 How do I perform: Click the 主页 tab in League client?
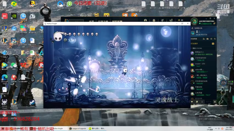91,21
